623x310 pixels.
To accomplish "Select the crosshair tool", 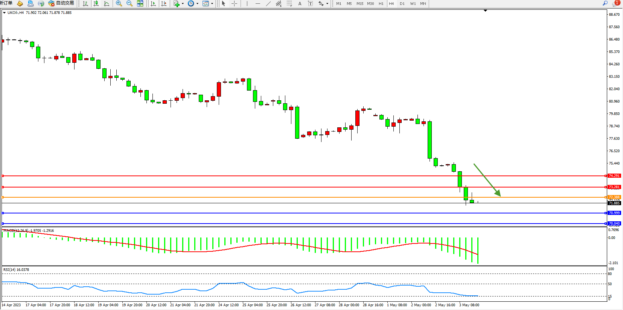I will click(234, 3).
